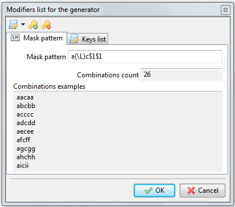This screenshot has height=207, width=235.
Task: Select the example combination abcbb
Action: [x=26, y=106]
